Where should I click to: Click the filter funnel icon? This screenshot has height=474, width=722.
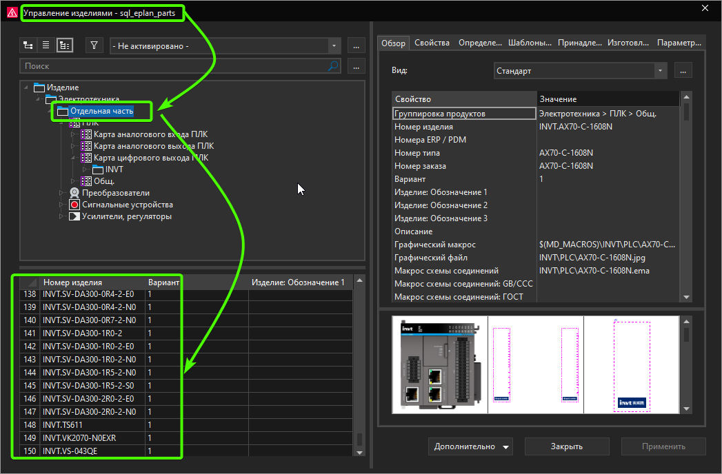(x=94, y=45)
